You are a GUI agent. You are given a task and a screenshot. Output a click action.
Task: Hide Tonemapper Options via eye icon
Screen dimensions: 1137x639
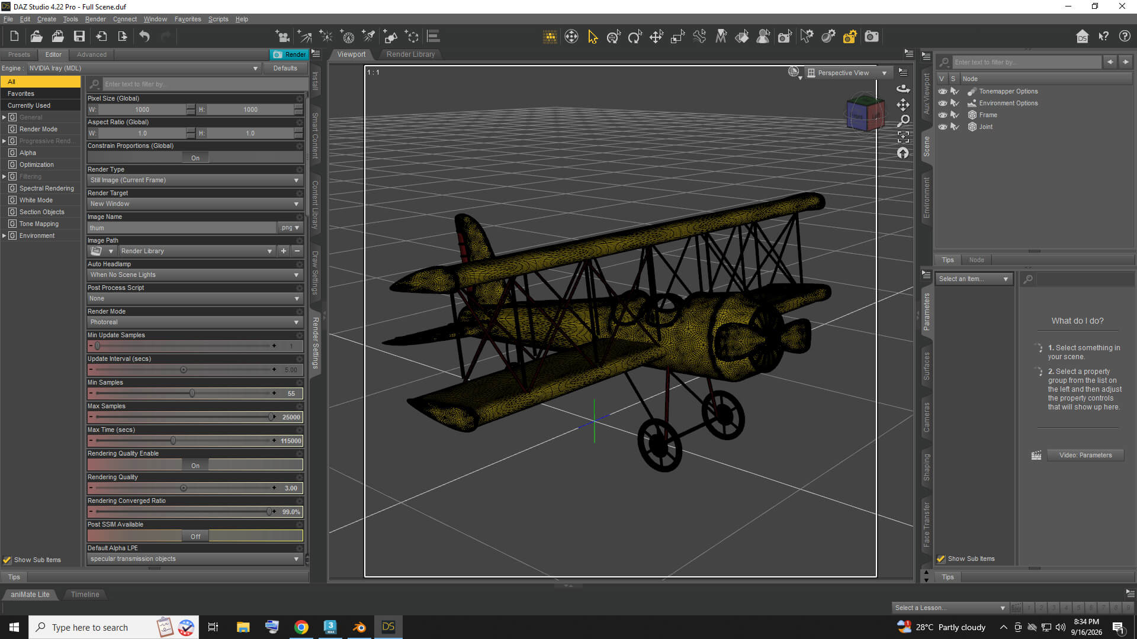pyautogui.click(x=943, y=91)
